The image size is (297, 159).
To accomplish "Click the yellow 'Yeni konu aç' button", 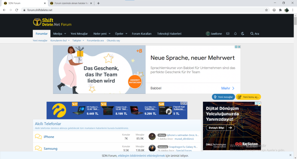I will 248,97.
